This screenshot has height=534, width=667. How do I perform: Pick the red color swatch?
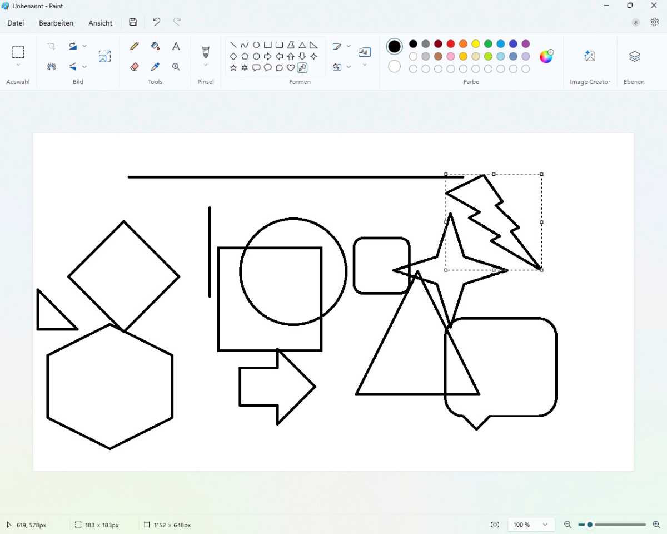[451, 44]
